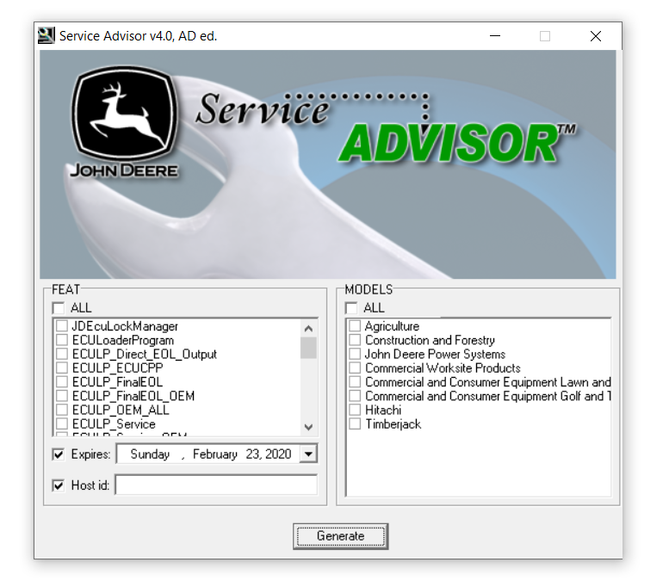The image size is (669, 587).
Task: Disable the Host id checkbox
Action: [59, 485]
